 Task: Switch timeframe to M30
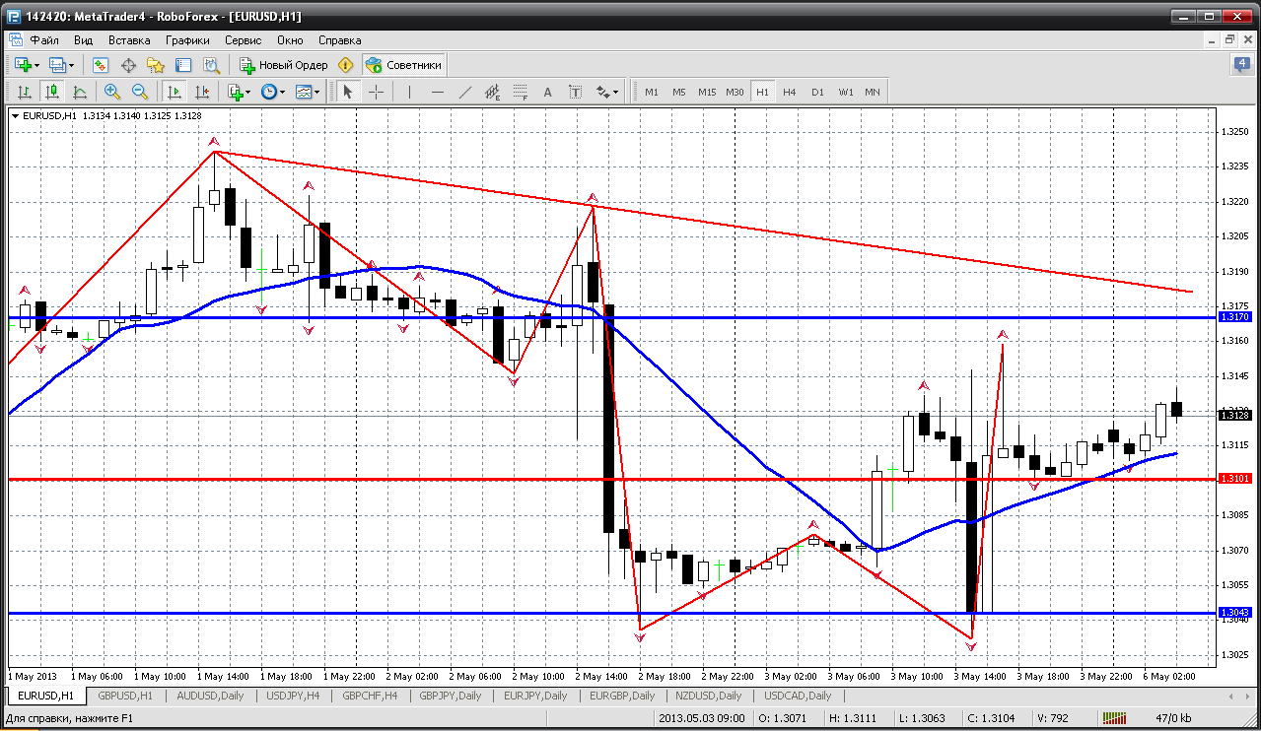pyautogui.click(x=735, y=92)
